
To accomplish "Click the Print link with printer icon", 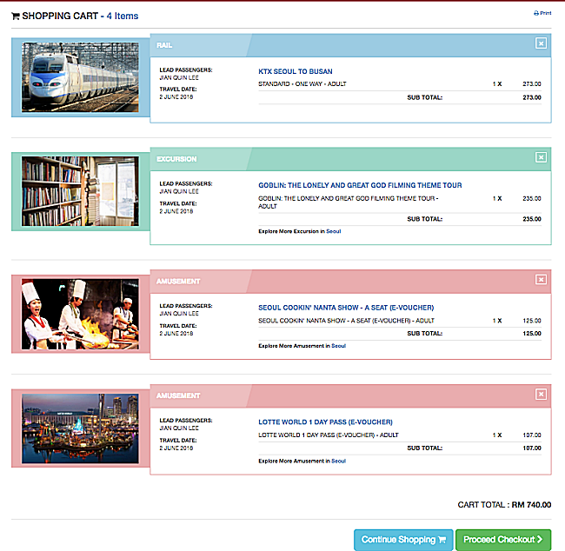I will point(542,13).
